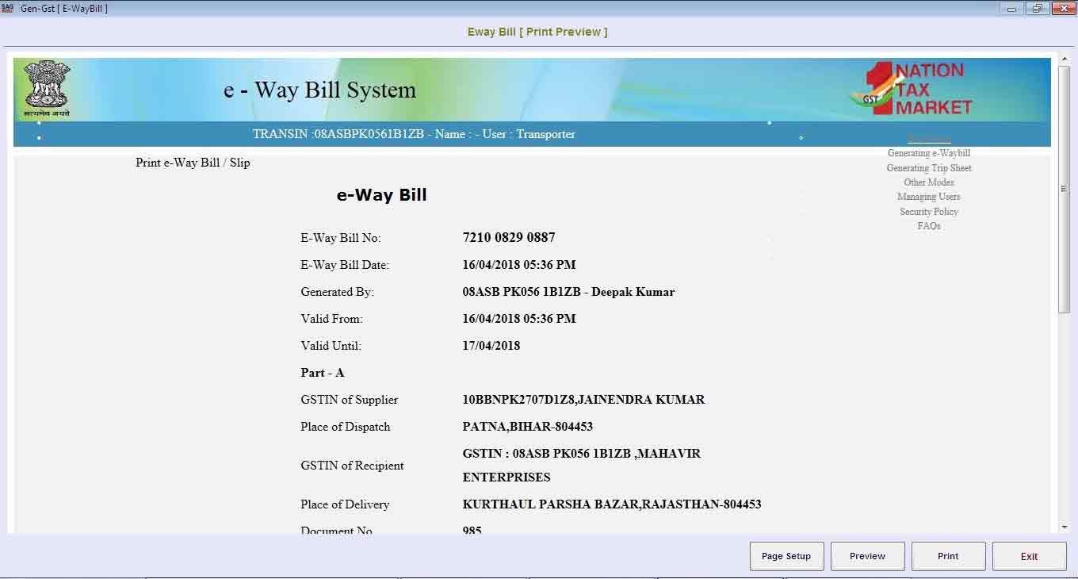Open Page Setup for the bill
This screenshot has width=1078, height=579.
(x=786, y=556)
